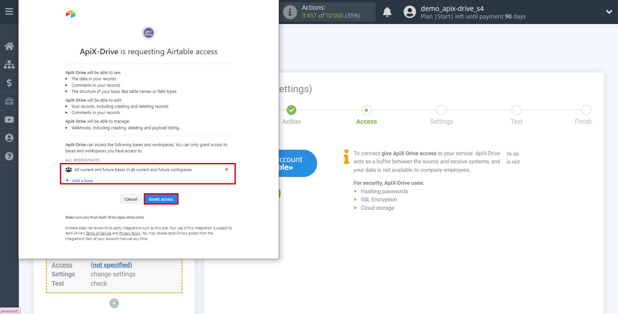This screenshot has width=618, height=314.
Task: Open the hamburger menu icon
Action: click(x=9, y=12)
